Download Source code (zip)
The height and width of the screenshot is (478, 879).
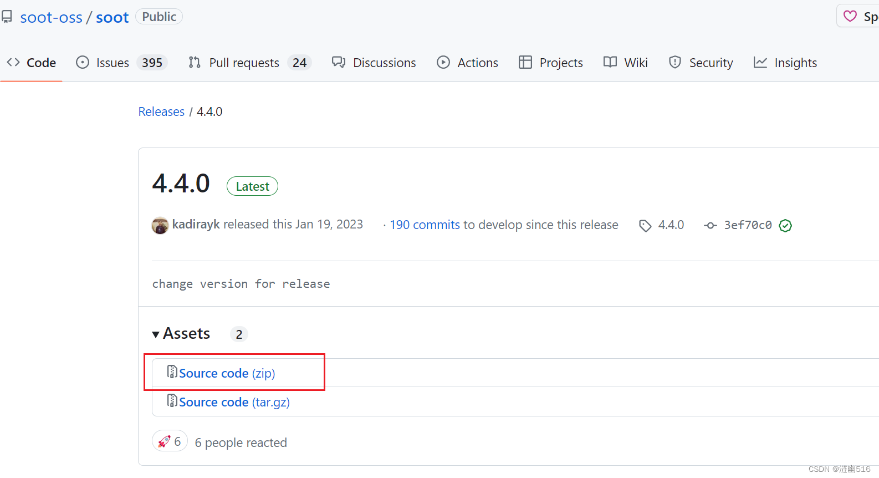pos(227,373)
